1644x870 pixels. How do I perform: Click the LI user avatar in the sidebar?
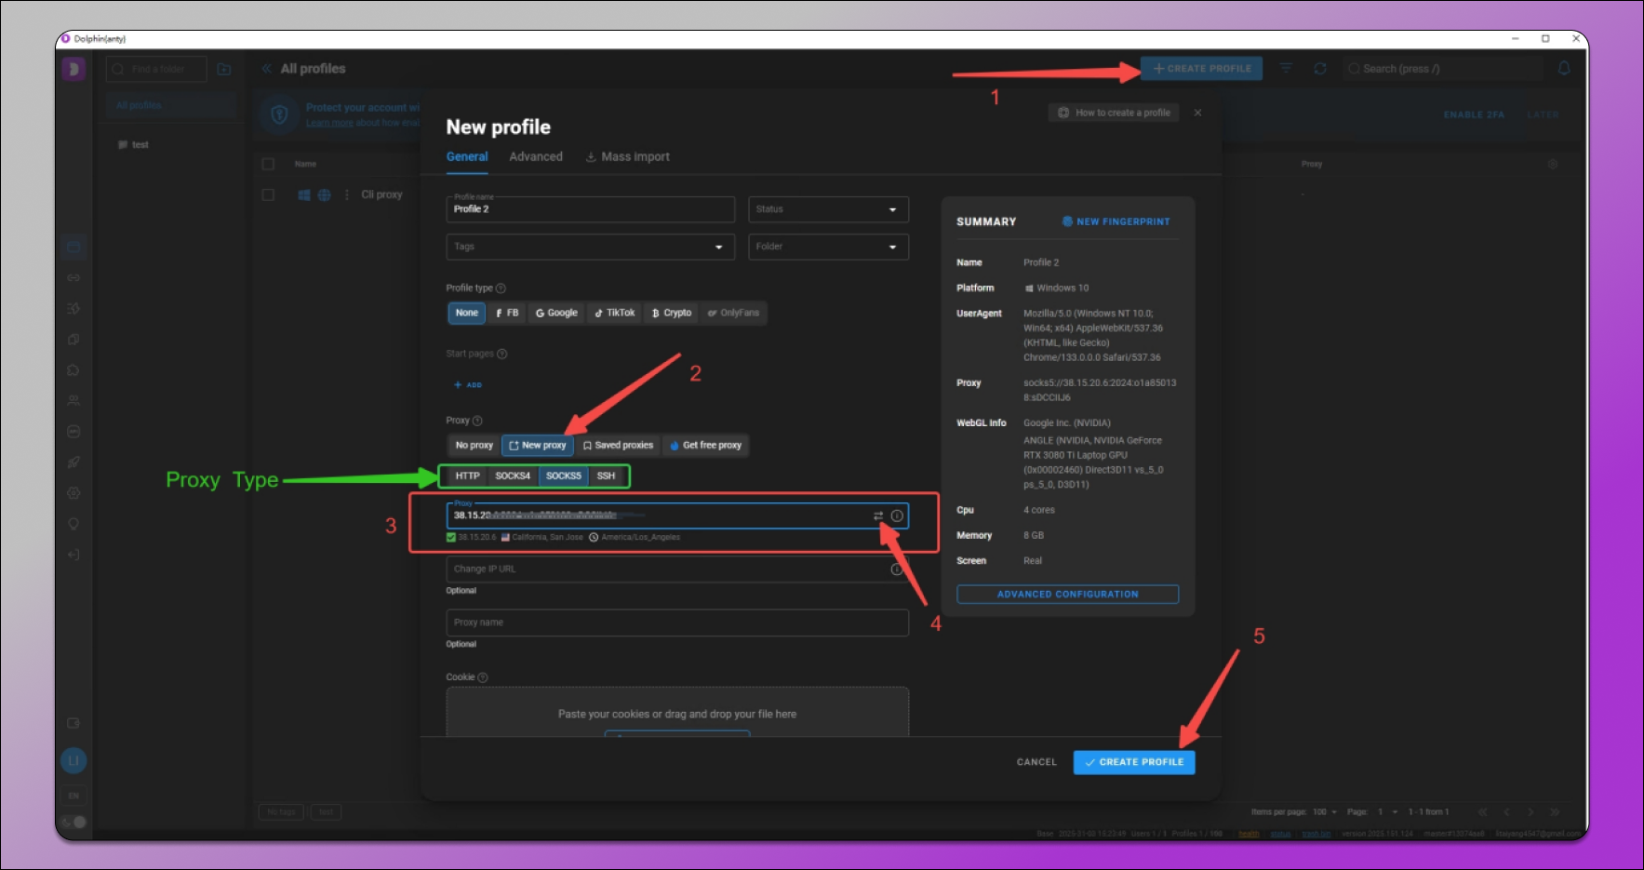(x=74, y=761)
